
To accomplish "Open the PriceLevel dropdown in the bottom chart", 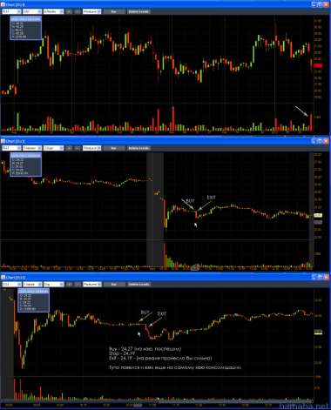I will [x=91, y=285].
